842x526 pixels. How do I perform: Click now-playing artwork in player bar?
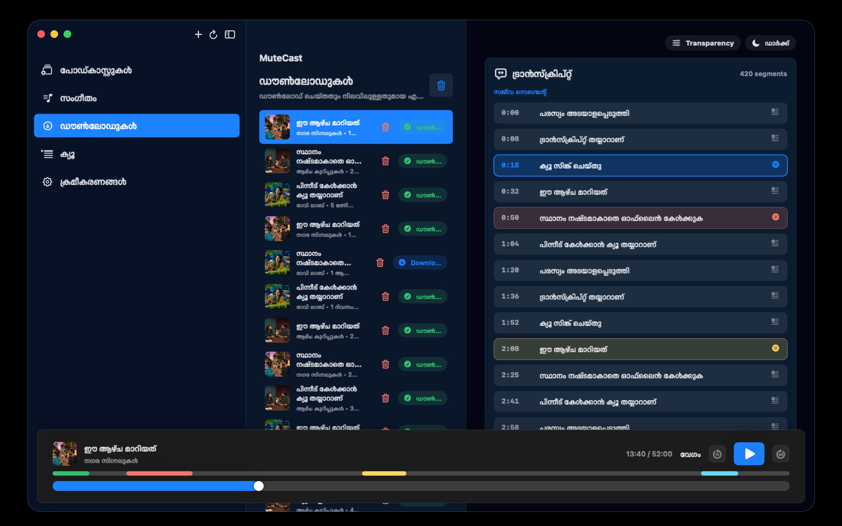(65, 454)
